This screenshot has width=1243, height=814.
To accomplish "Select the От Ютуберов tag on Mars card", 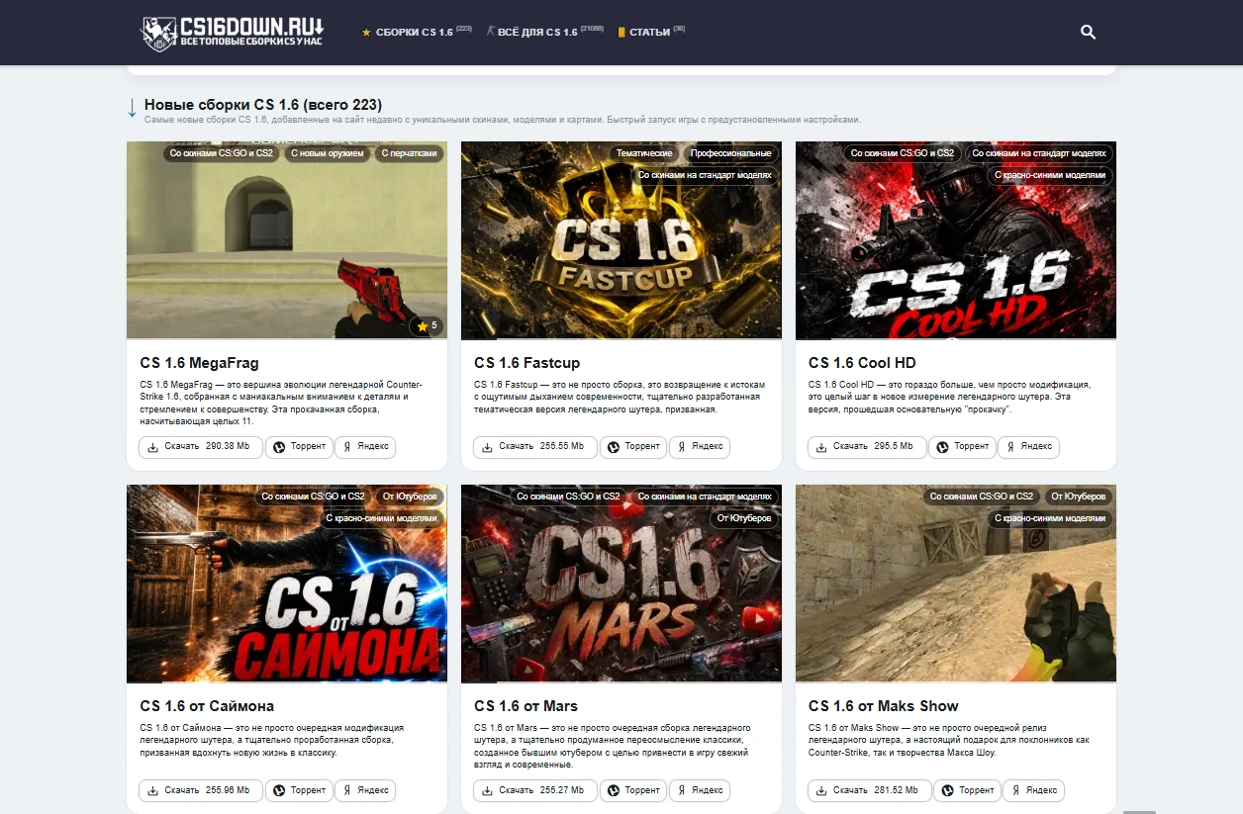I will (x=744, y=518).
